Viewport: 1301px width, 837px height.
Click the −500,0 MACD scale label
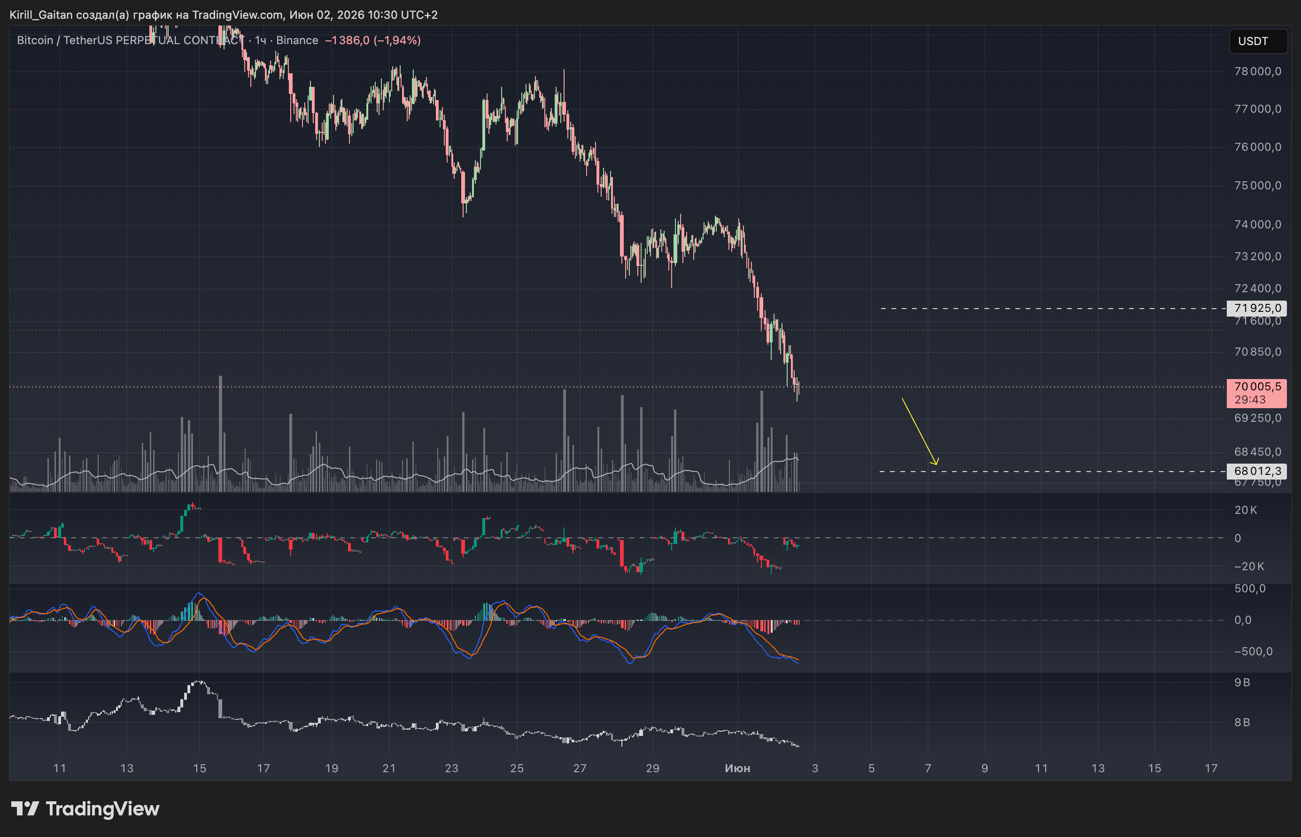click(x=1253, y=651)
